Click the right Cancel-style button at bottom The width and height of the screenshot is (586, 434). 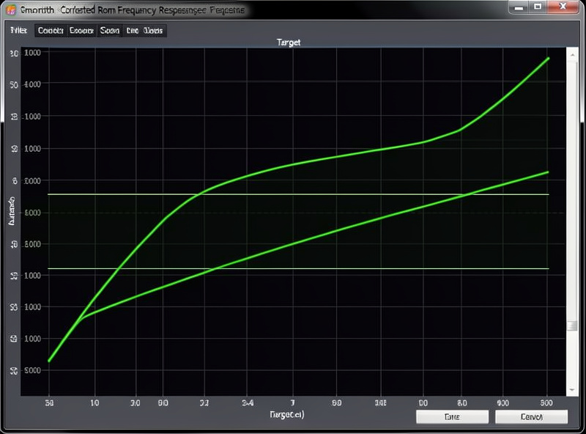(x=532, y=417)
